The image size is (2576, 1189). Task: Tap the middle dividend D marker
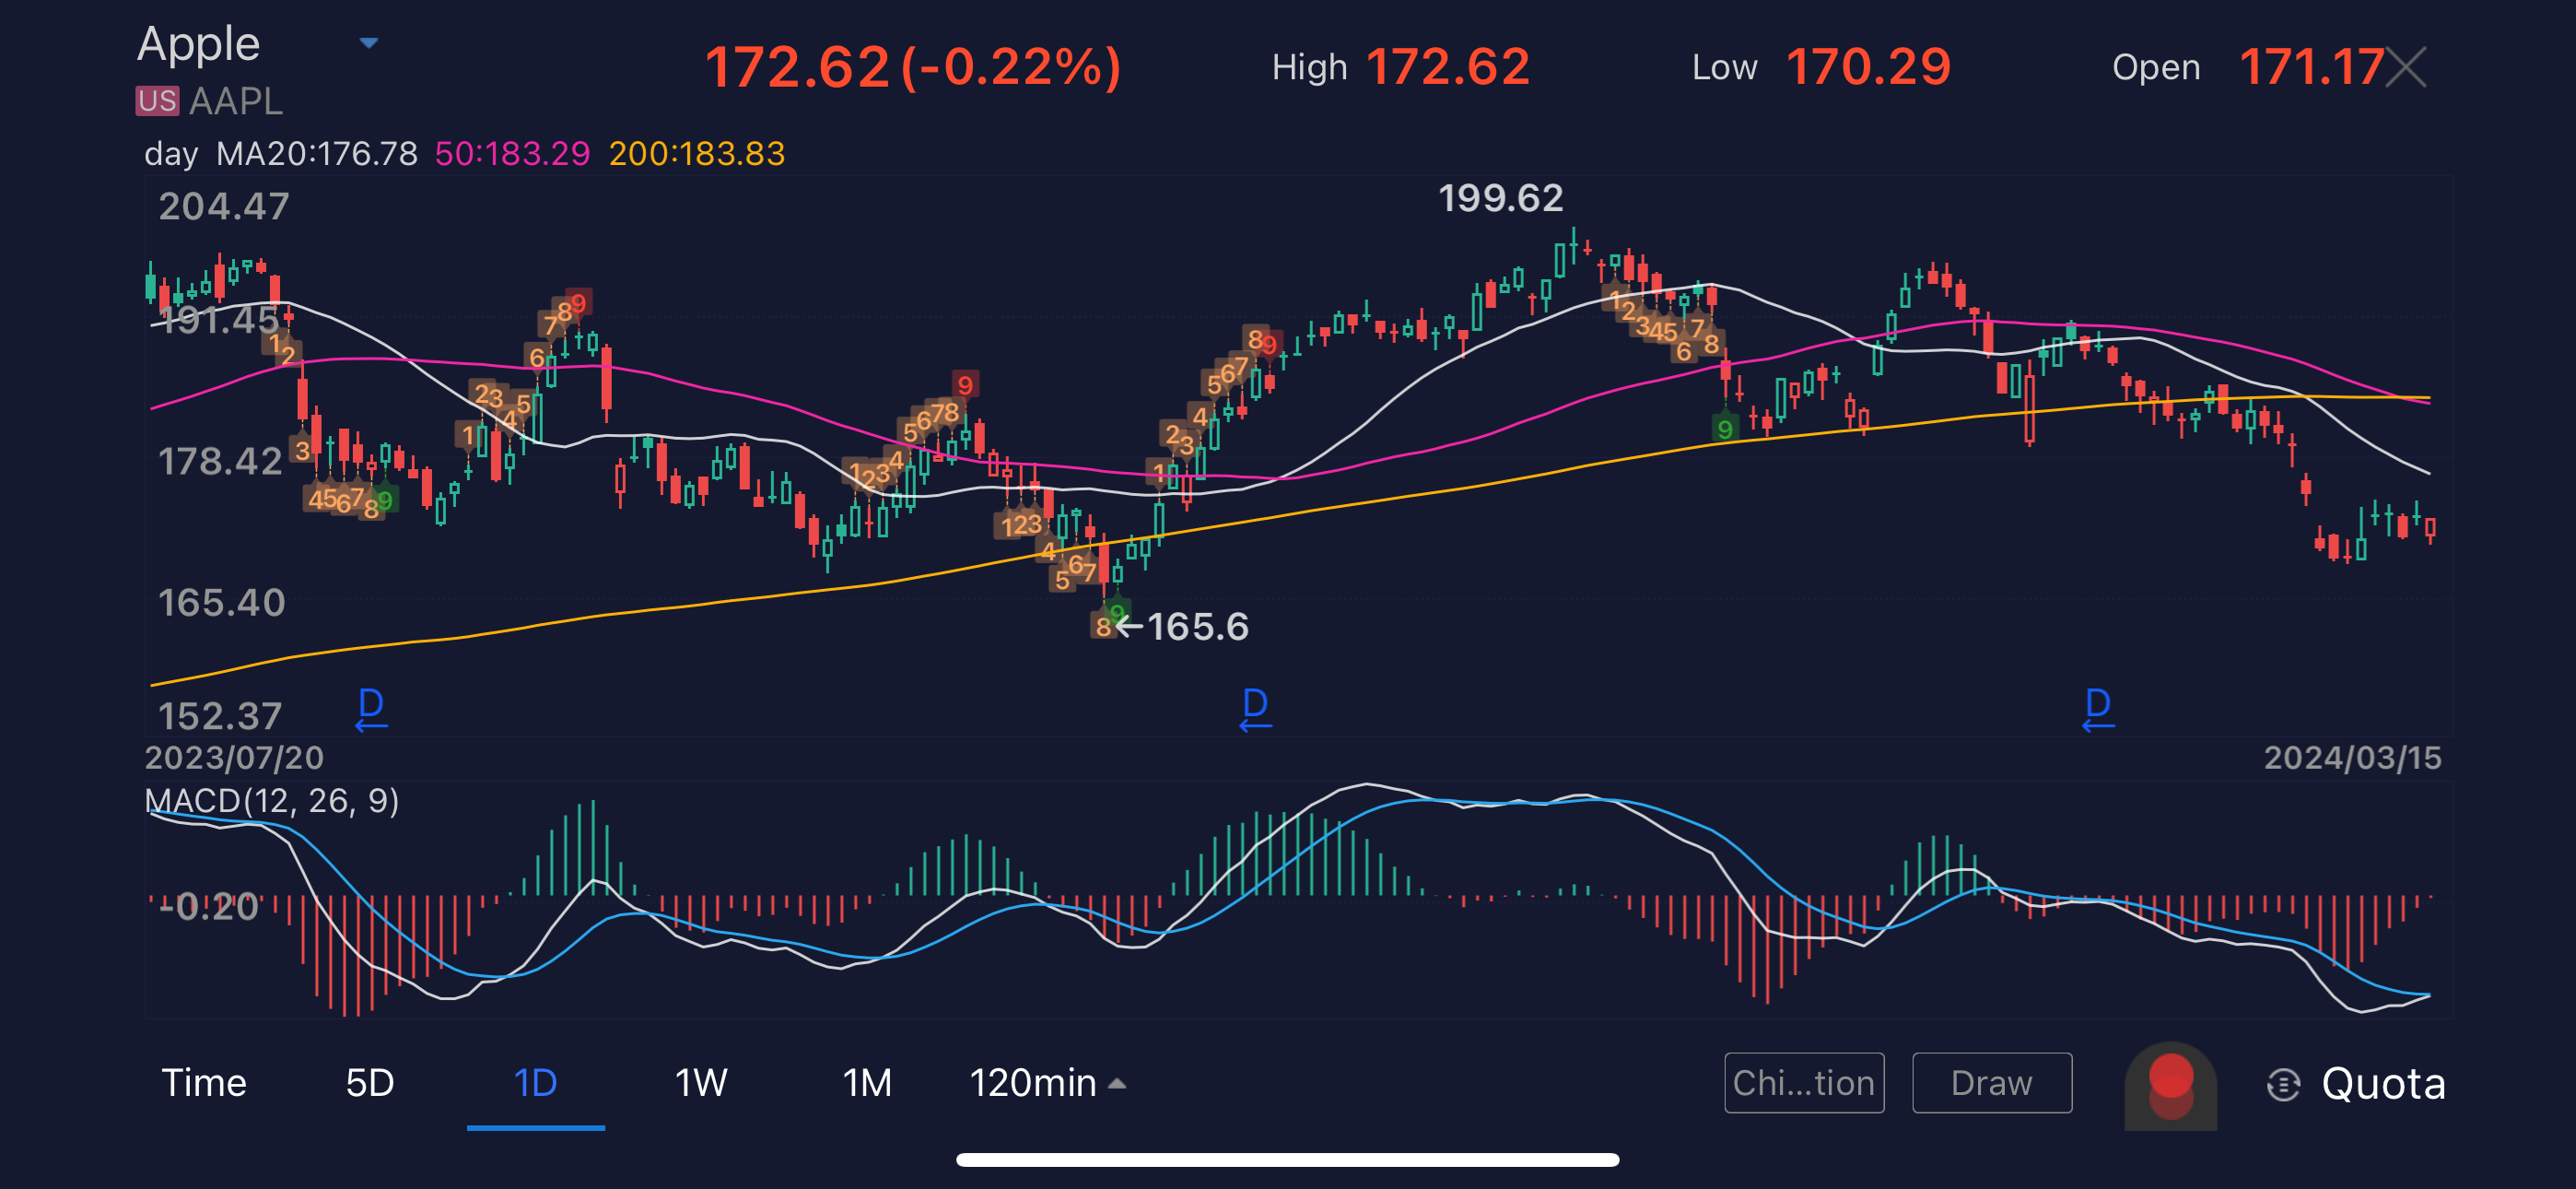[1255, 707]
